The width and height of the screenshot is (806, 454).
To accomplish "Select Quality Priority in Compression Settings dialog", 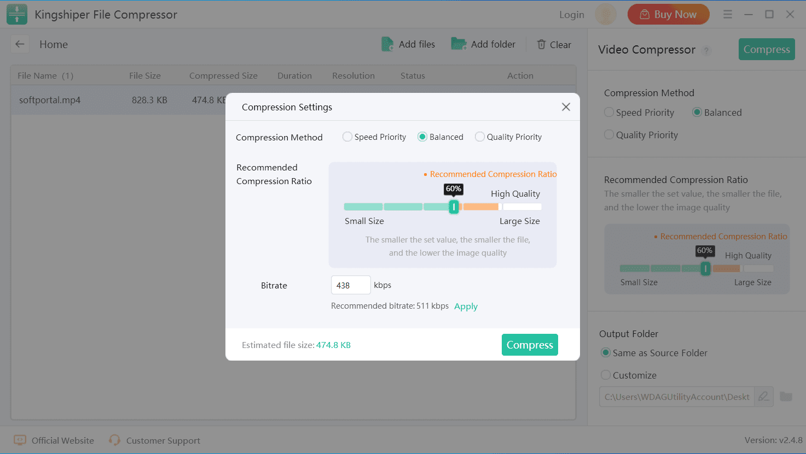I will tap(480, 137).
